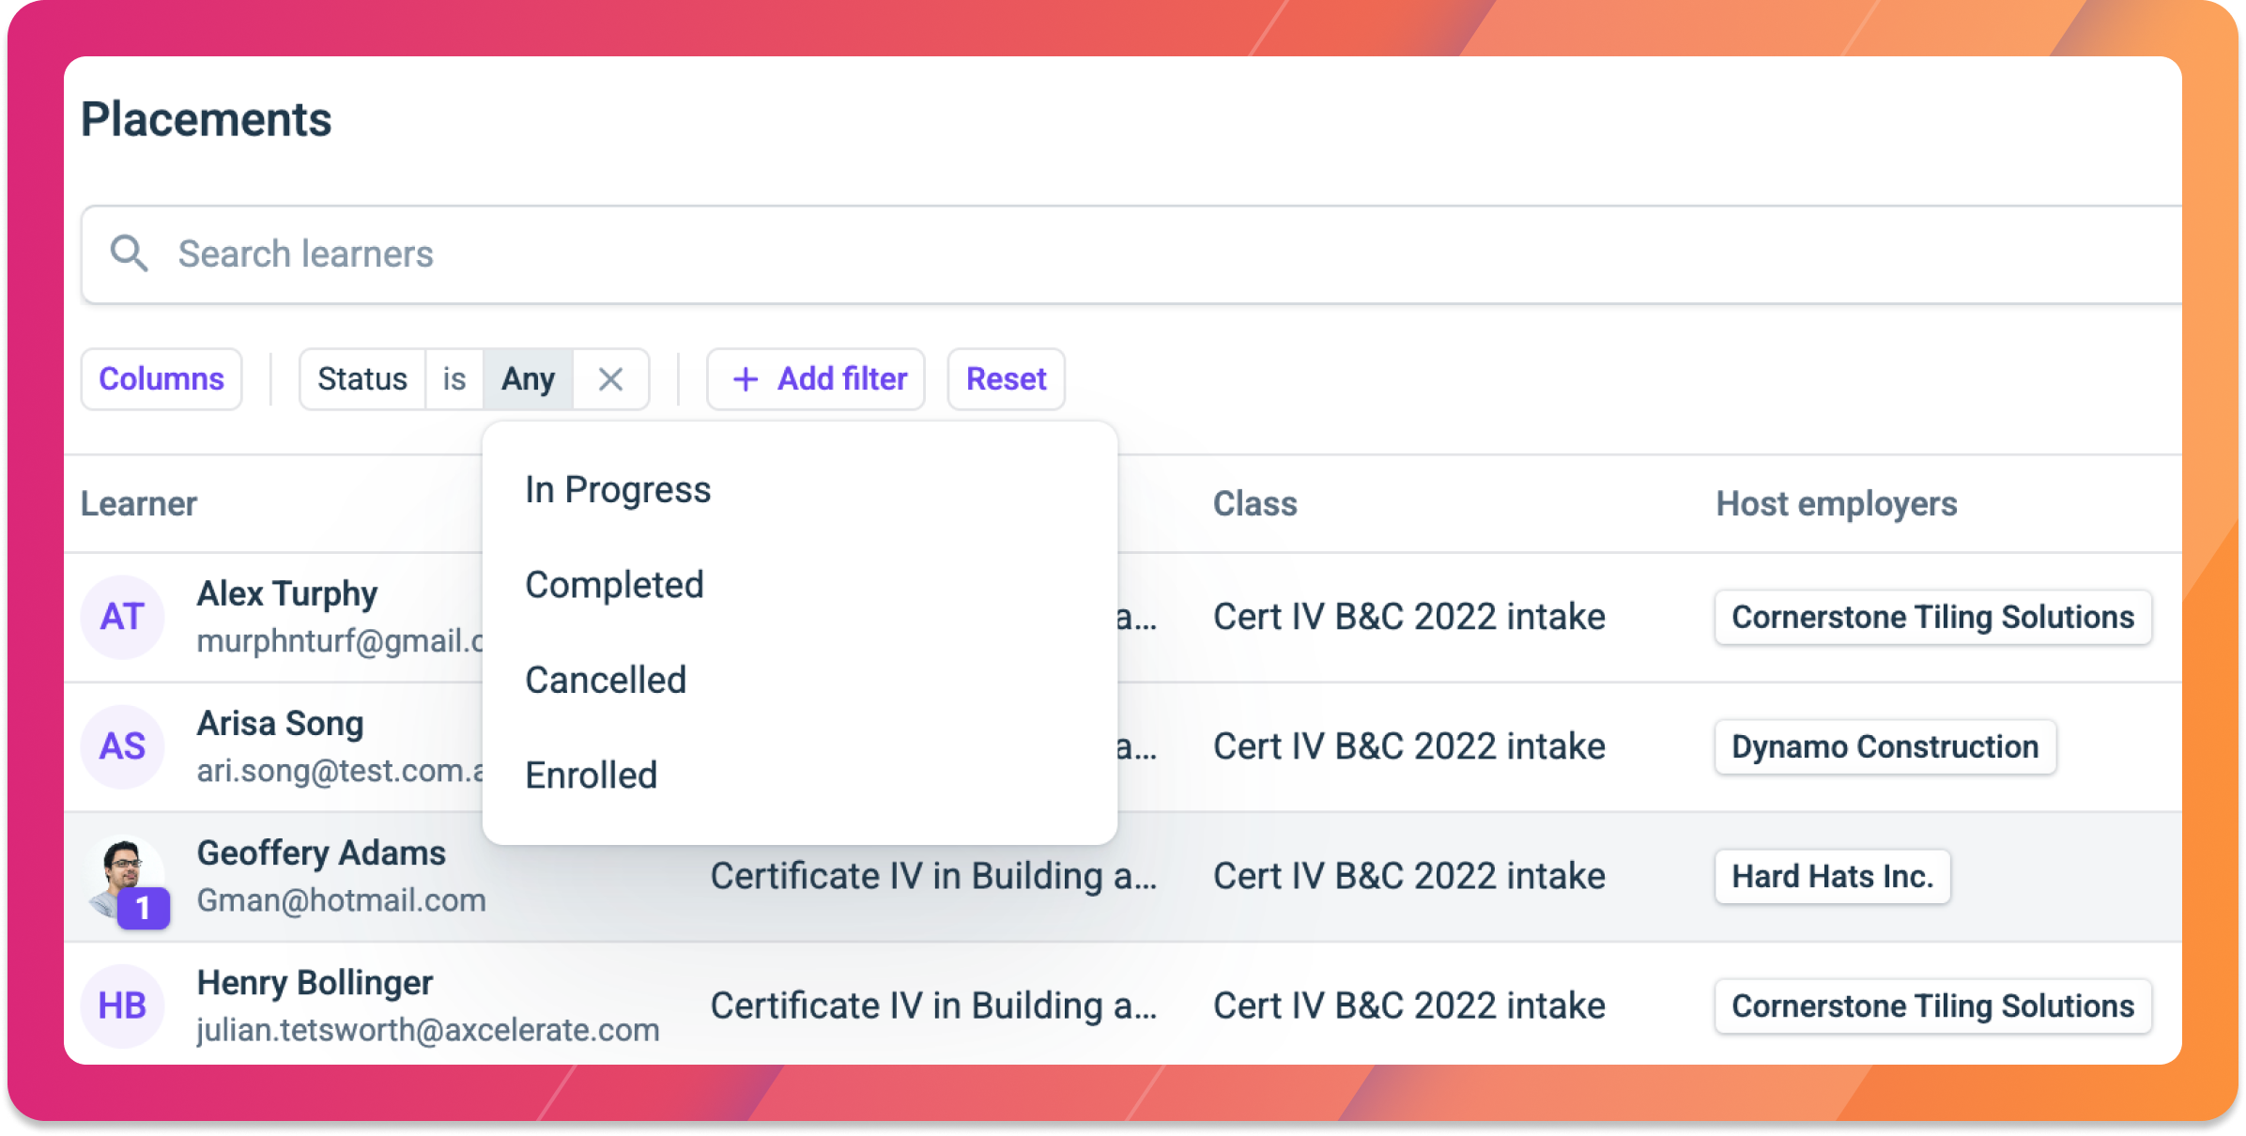Click Class cell in Geoffery Adams row
The height and width of the screenshot is (1136, 2246).
click(1409, 876)
